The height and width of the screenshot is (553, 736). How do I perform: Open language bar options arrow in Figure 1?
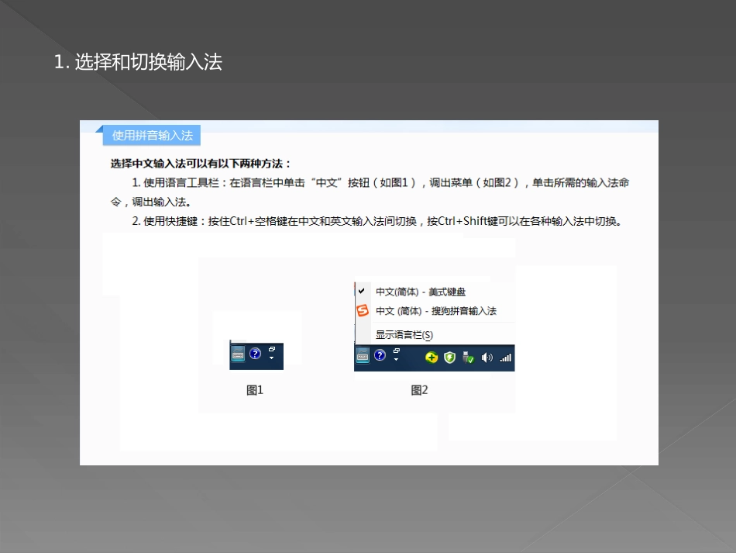272,358
